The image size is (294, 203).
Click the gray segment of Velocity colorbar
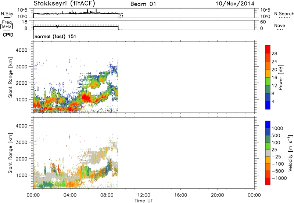[x=268, y=153]
